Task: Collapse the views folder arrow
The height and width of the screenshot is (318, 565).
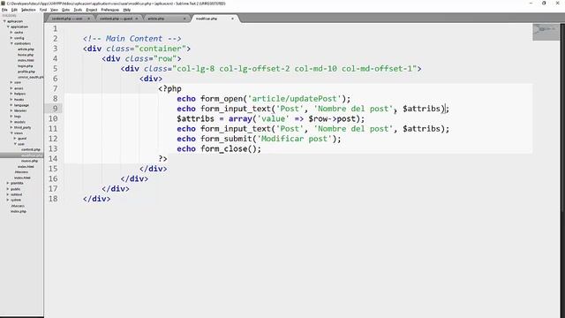Action: [11, 133]
